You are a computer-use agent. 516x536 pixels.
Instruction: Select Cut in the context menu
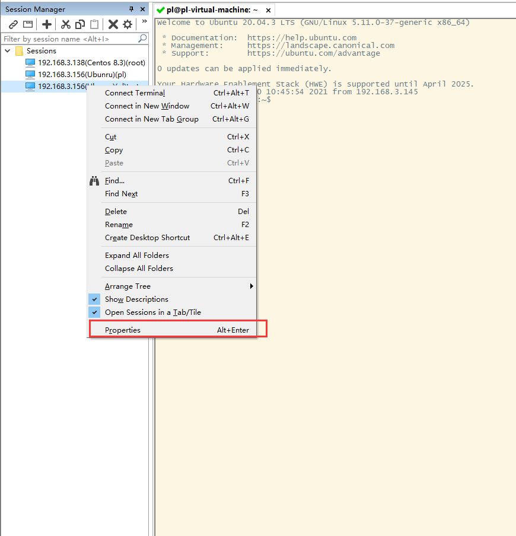point(171,137)
